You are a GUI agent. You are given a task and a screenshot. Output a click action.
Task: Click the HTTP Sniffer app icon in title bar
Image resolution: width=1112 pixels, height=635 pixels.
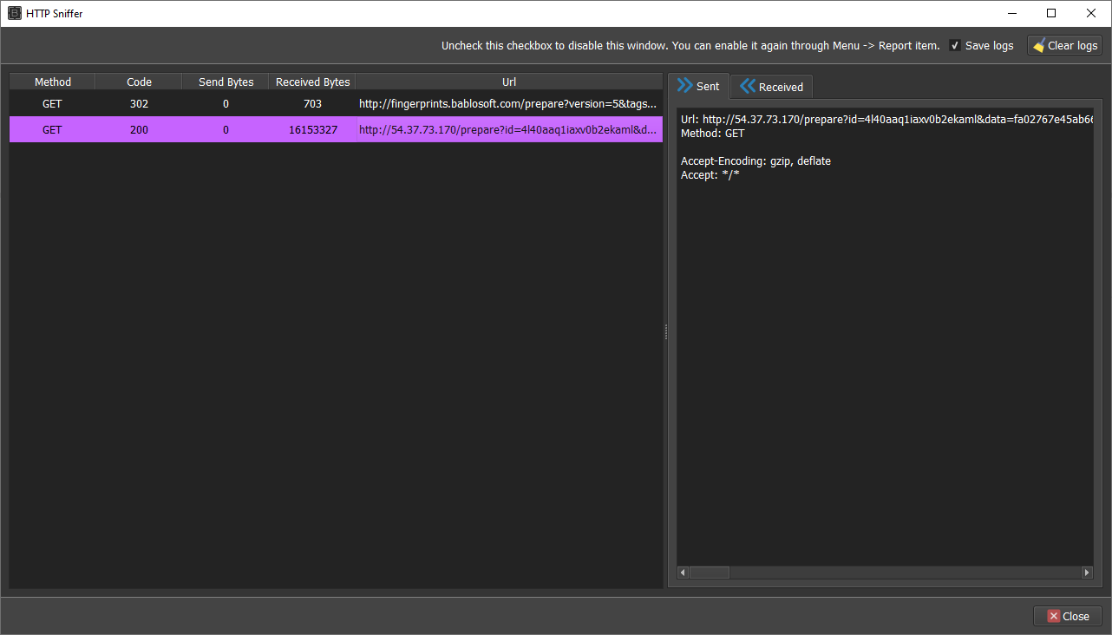[x=14, y=13]
